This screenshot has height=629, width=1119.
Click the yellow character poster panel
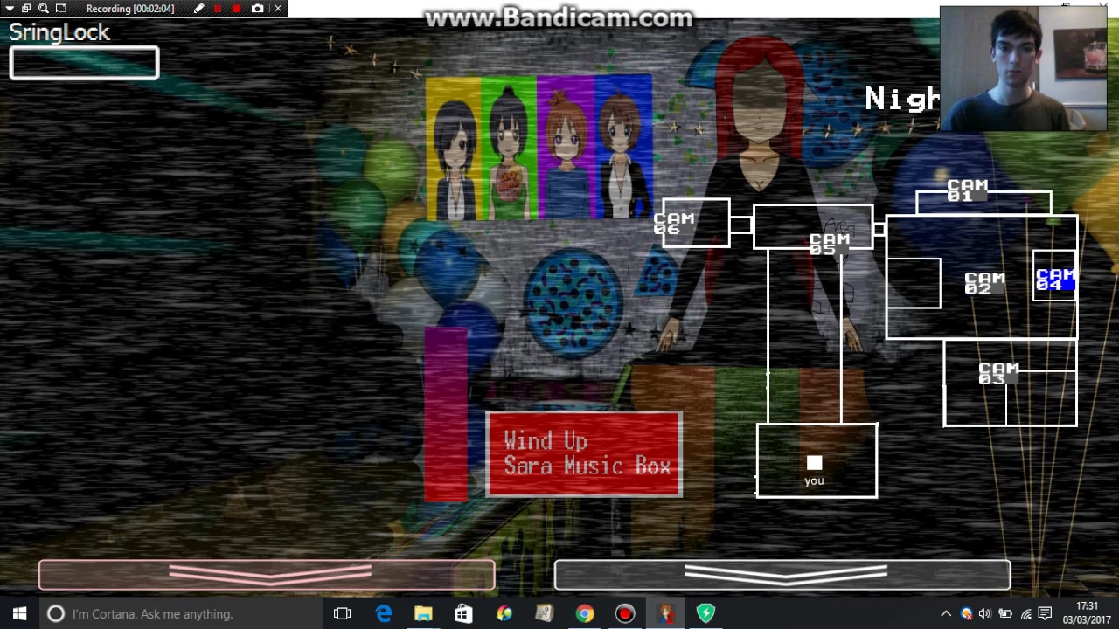point(453,147)
